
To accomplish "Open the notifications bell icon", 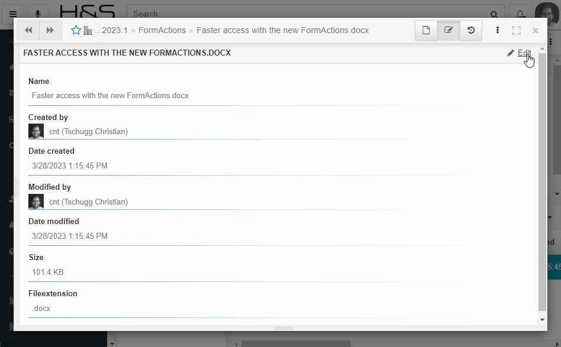I will pyautogui.click(x=521, y=14).
